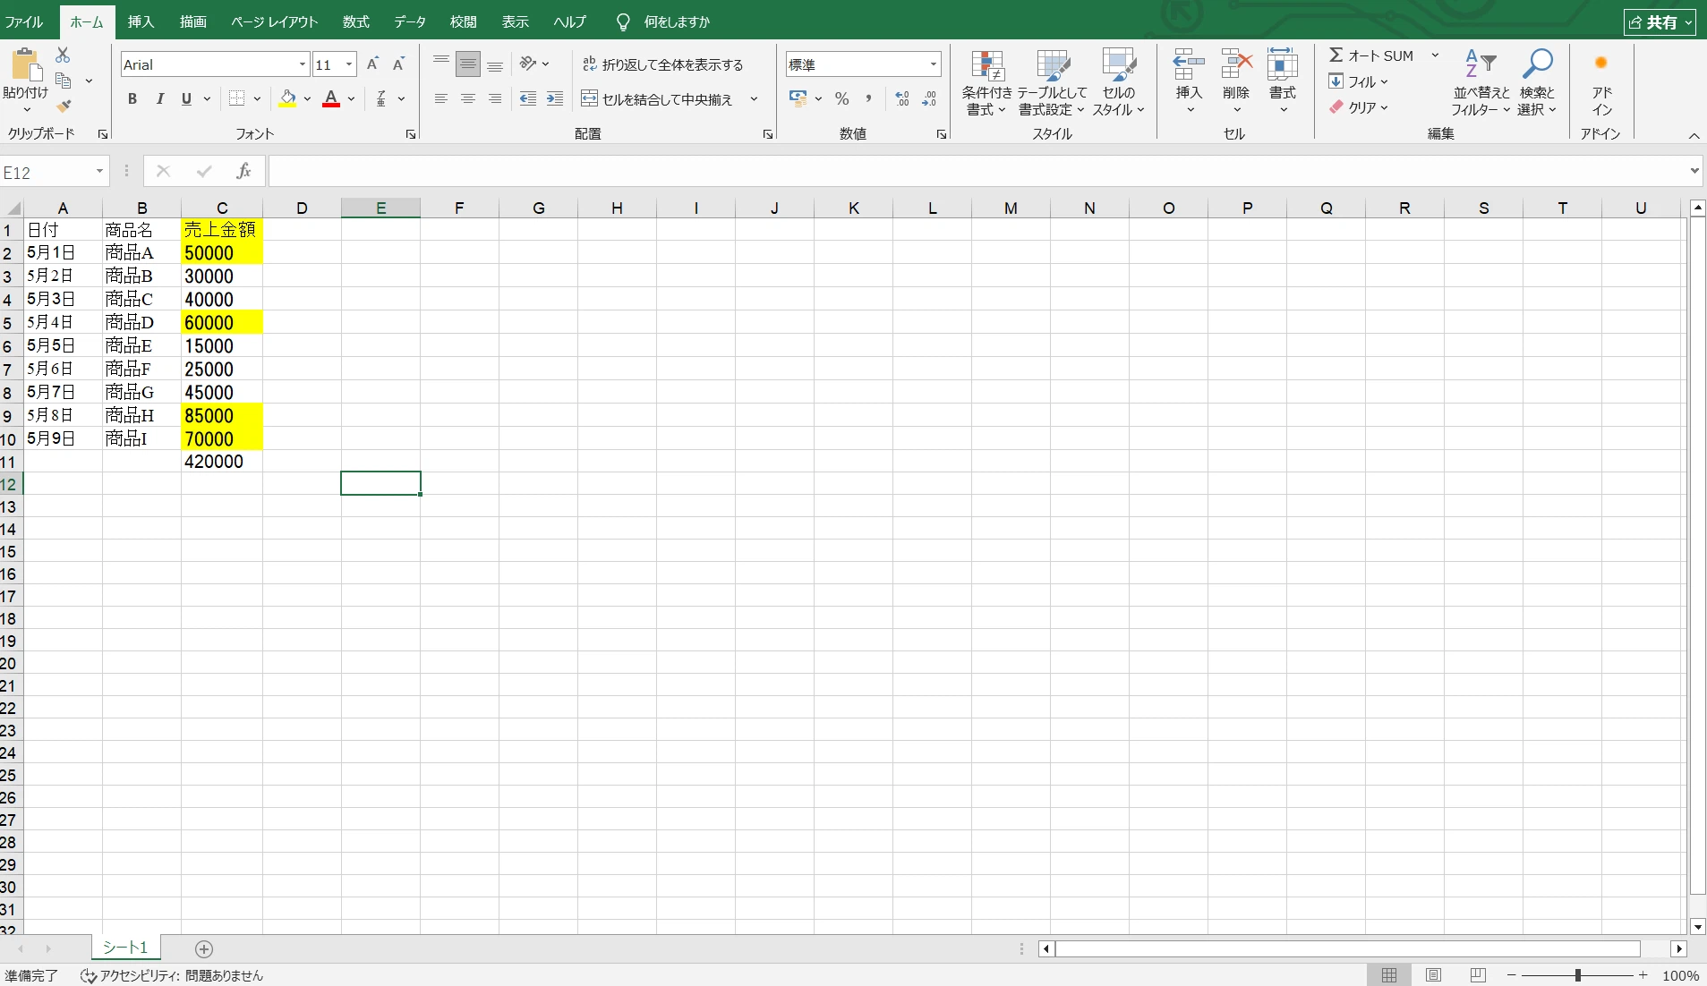This screenshot has height=986, width=1707.
Task: Click the formula bar input field
Action: pyautogui.click(x=977, y=171)
